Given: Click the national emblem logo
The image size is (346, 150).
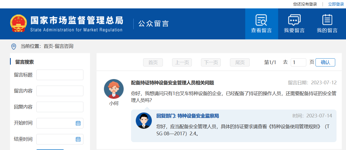Looking at the screenshot, I should coord(18,23).
